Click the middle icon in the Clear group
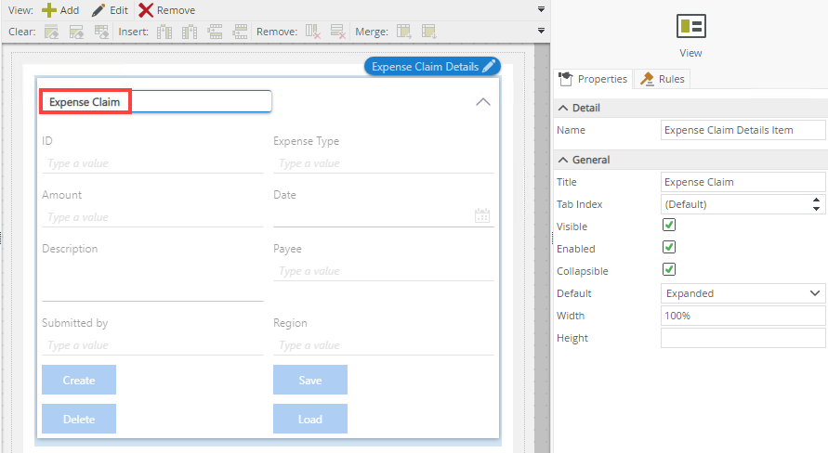The height and width of the screenshot is (453, 828). (76, 32)
